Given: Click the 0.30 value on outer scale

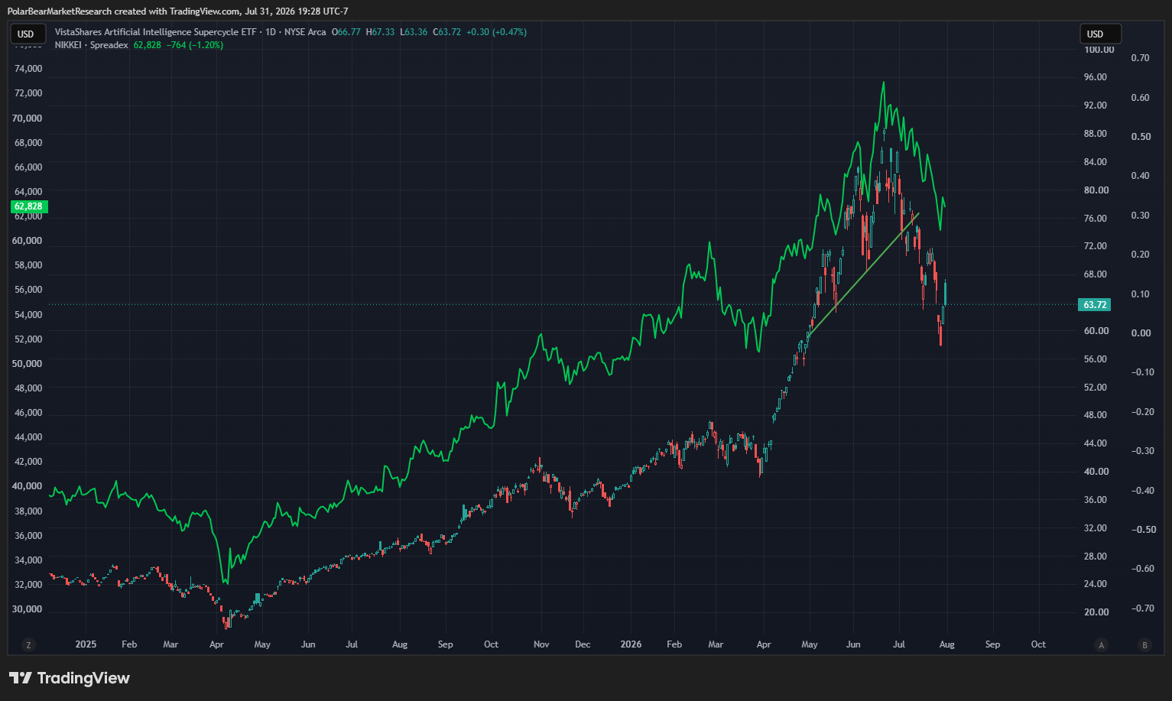Looking at the screenshot, I should [1141, 216].
